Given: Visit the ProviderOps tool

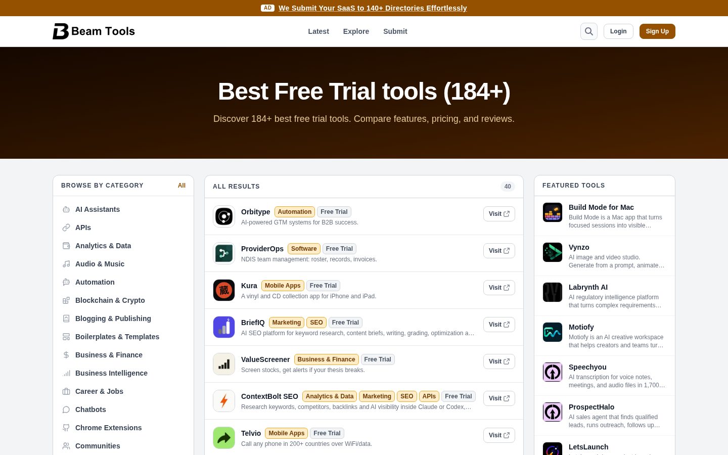Looking at the screenshot, I should tap(499, 251).
